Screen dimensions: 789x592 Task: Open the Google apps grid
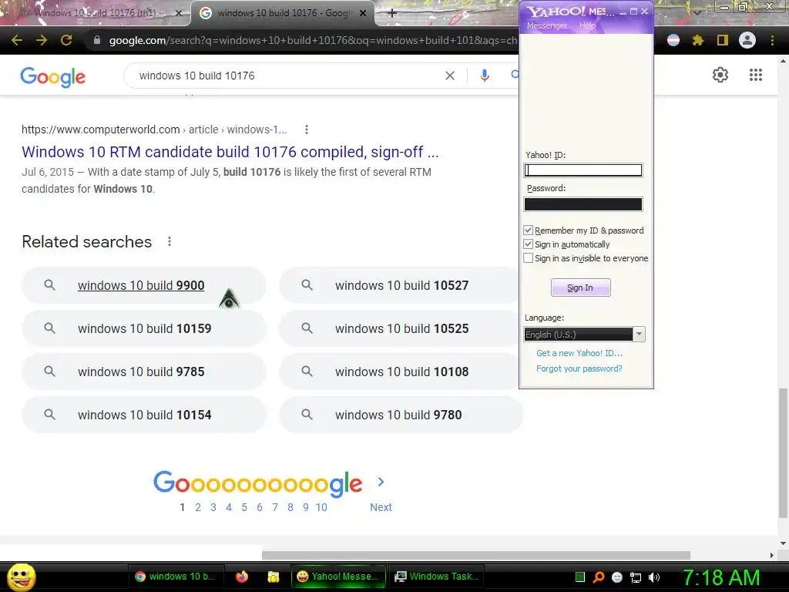(x=755, y=75)
